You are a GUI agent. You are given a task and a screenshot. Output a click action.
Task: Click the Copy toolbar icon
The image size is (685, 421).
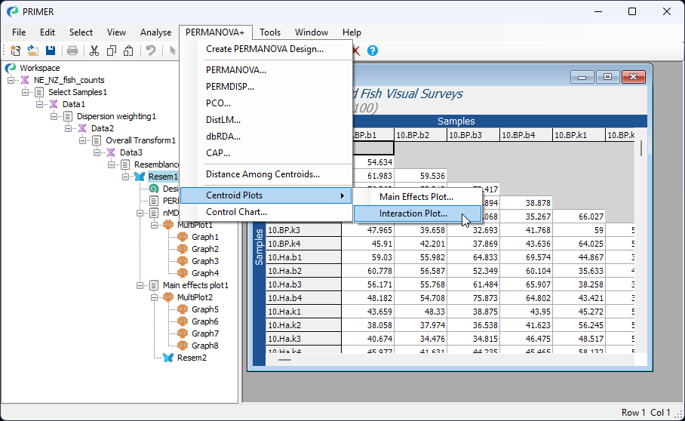coord(112,51)
